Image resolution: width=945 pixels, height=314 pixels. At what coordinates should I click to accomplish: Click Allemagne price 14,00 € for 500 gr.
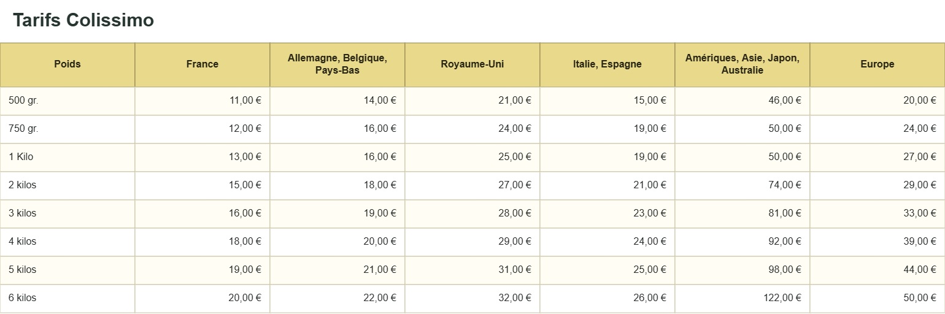pos(337,101)
